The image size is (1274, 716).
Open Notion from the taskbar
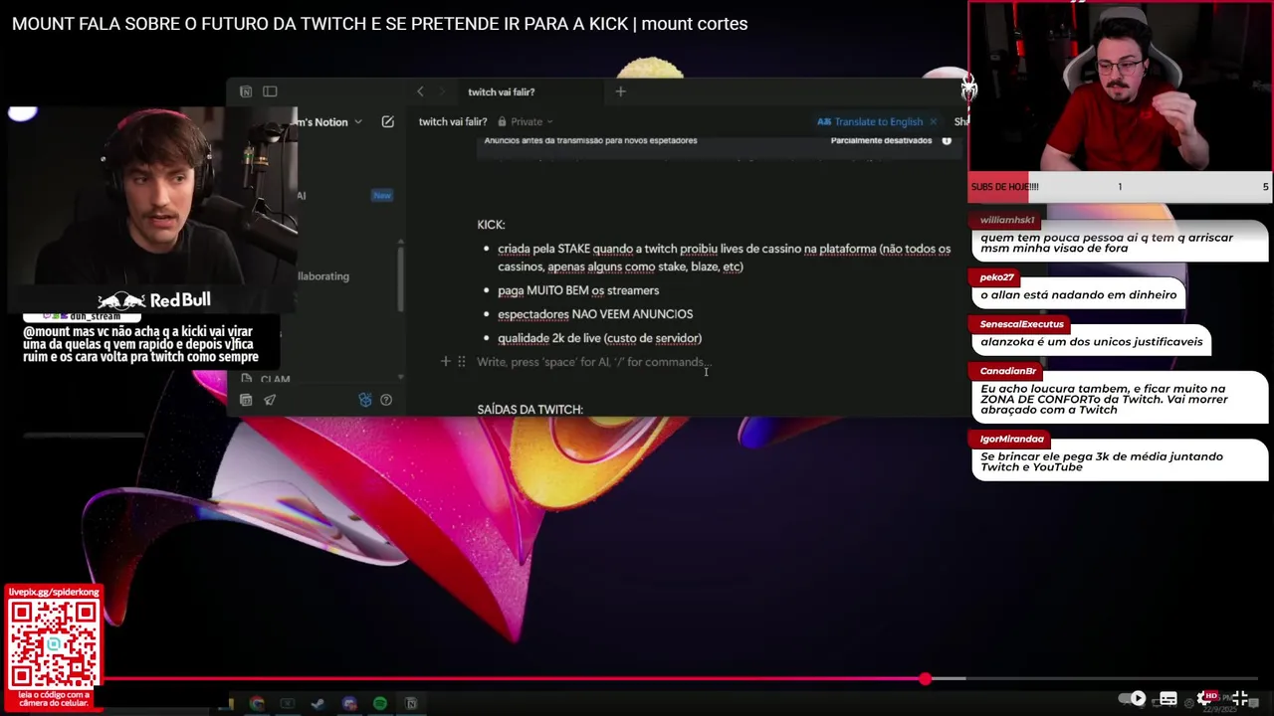click(410, 703)
